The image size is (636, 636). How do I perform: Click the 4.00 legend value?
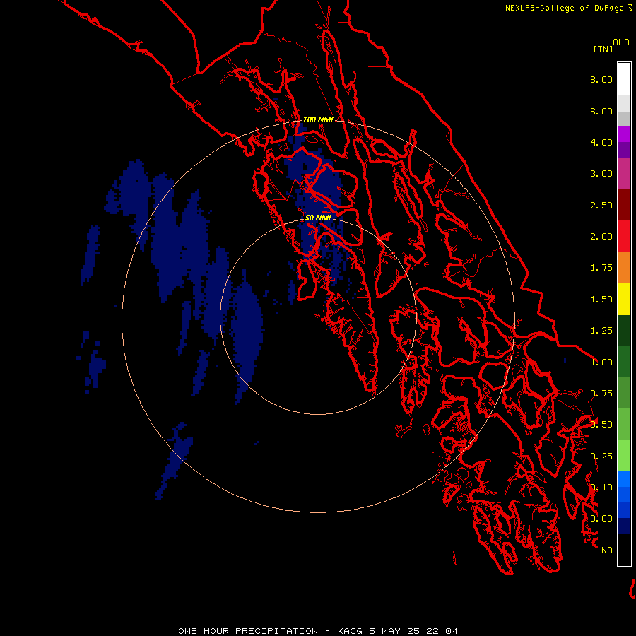tap(601, 142)
